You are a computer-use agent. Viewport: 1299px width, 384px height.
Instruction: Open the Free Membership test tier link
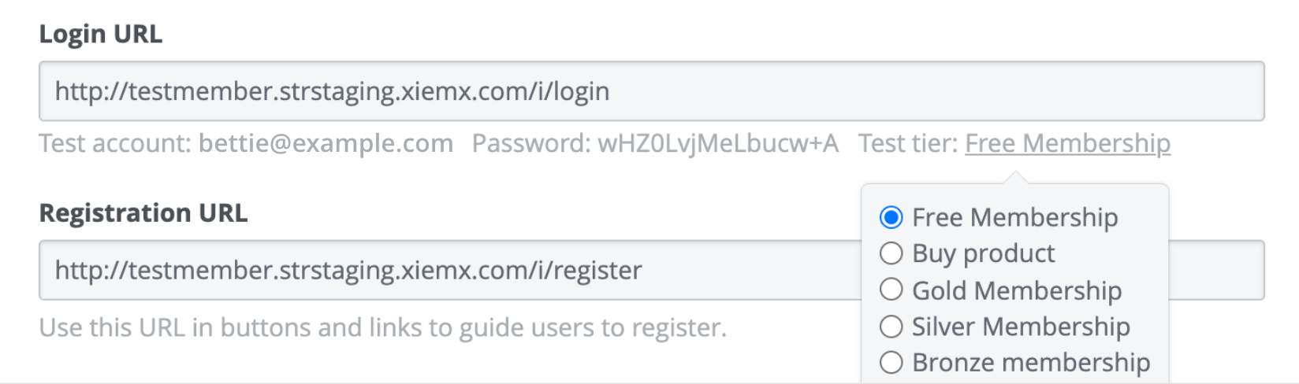[x=1067, y=143]
